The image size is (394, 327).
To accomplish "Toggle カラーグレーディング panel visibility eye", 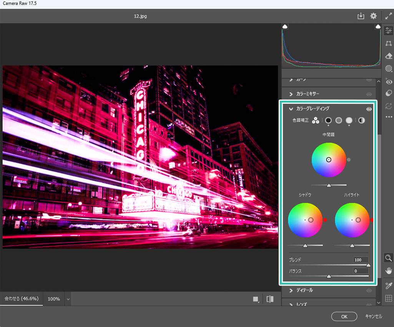I will pos(369,109).
